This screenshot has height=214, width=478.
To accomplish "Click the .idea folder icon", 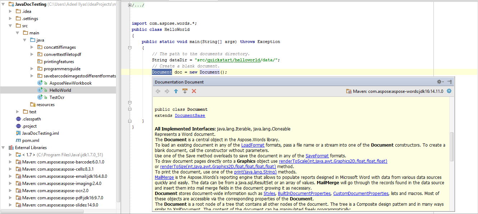I will click(x=18, y=11).
